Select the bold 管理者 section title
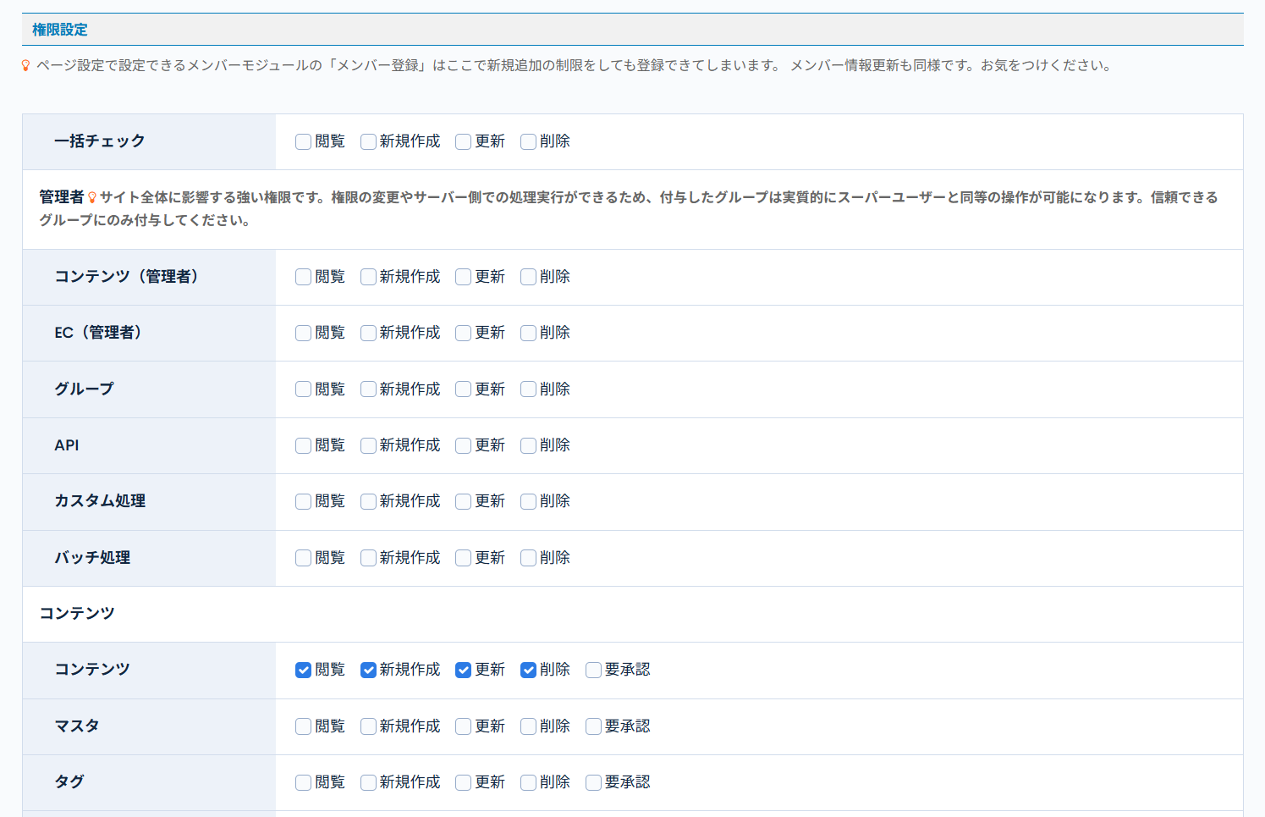The width and height of the screenshot is (1265, 817). 62,197
